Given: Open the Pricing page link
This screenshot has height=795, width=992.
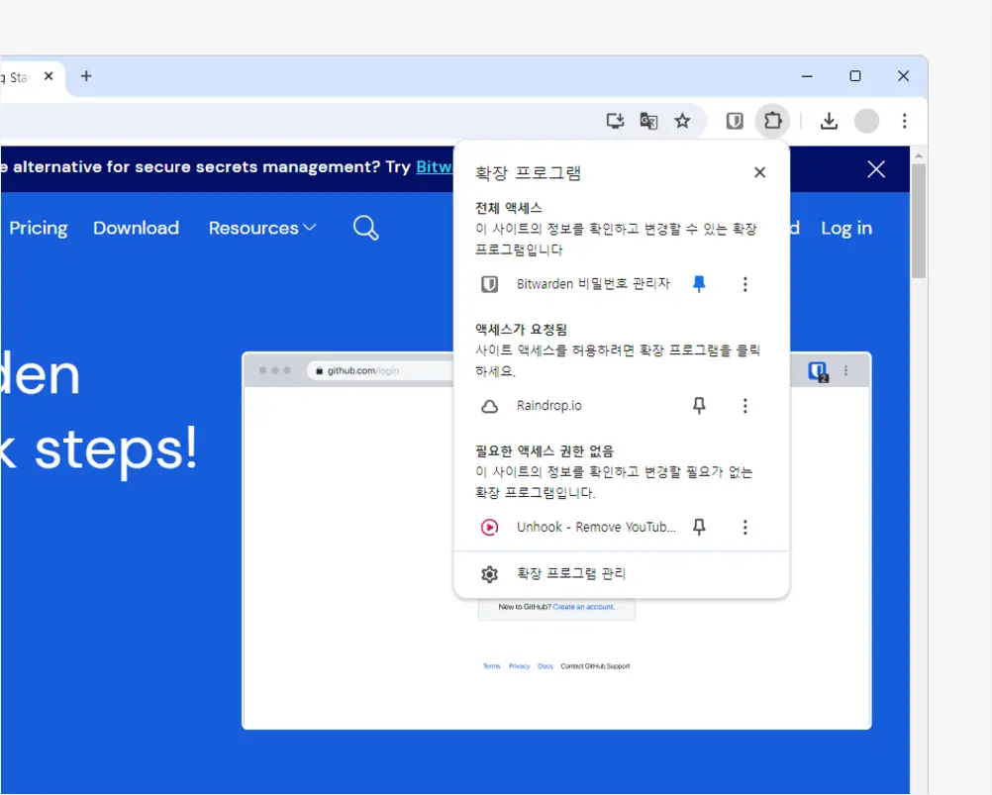Looking at the screenshot, I should (x=39, y=229).
